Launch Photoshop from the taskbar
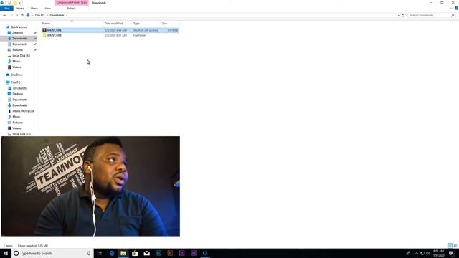459x258 pixels. point(158,253)
